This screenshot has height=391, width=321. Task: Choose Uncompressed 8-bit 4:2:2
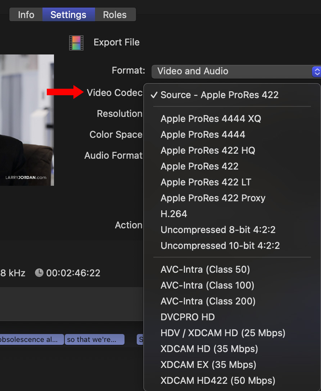(x=218, y=230)
